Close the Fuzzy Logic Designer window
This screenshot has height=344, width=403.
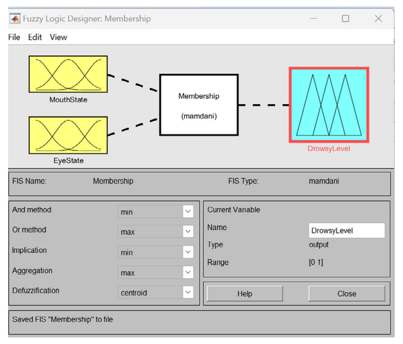378,19
